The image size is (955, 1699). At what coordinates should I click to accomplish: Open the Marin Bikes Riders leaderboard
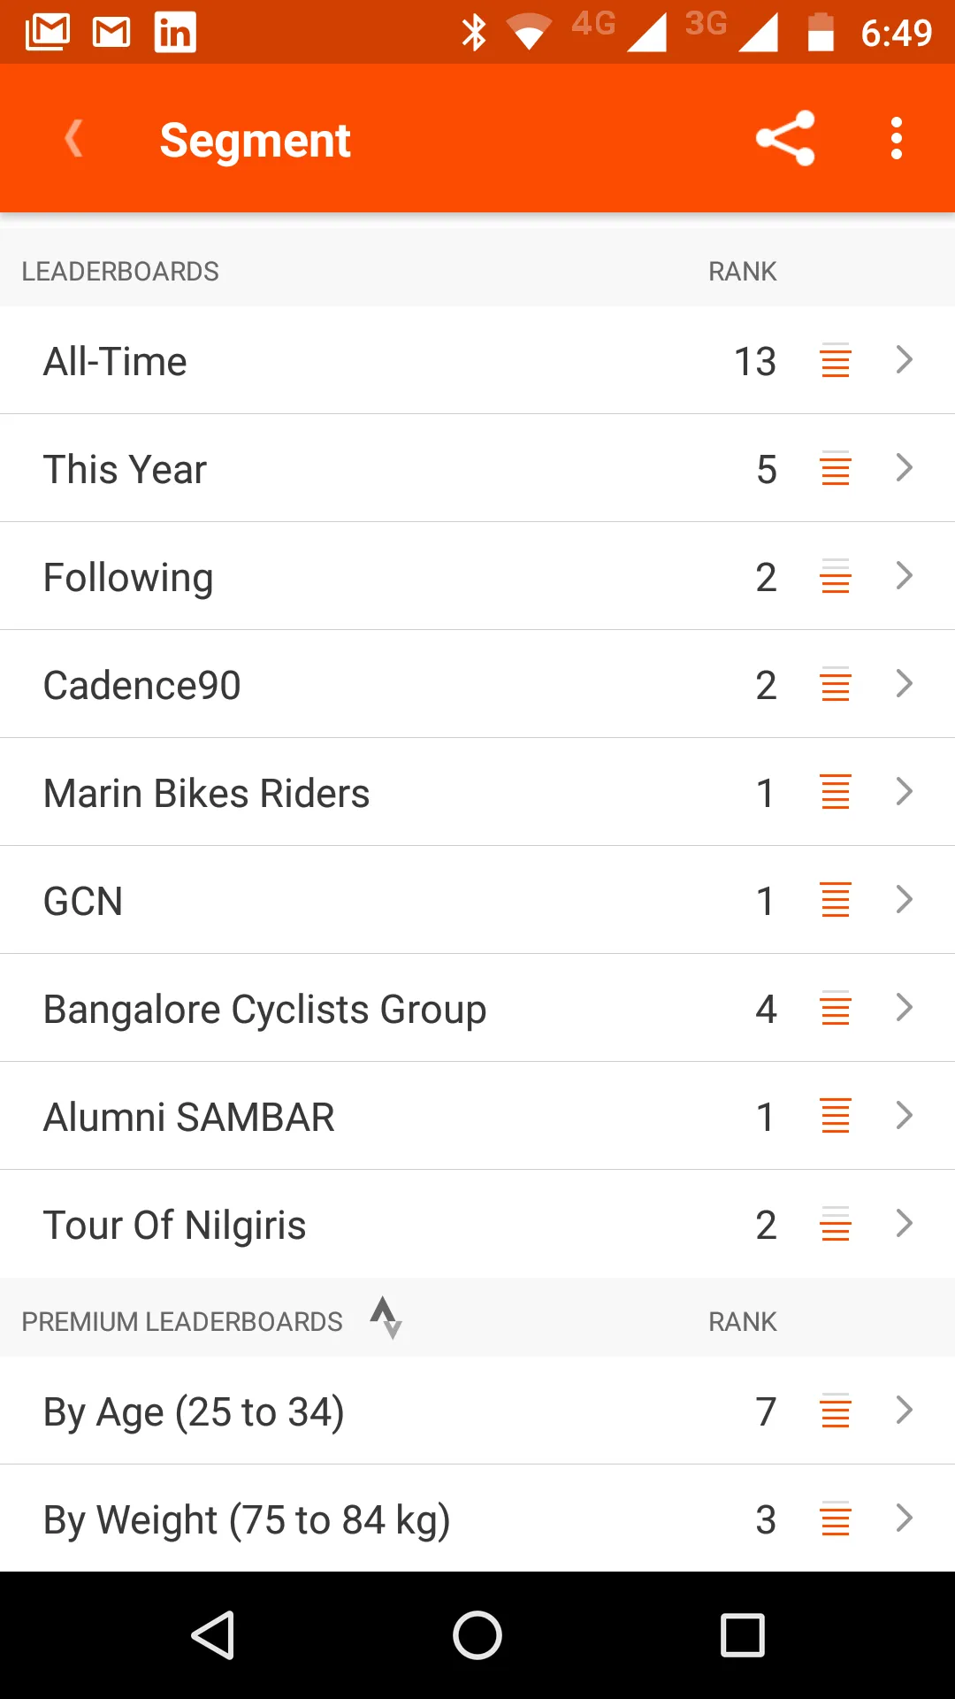pyautogui.click(x=477, y=792)
